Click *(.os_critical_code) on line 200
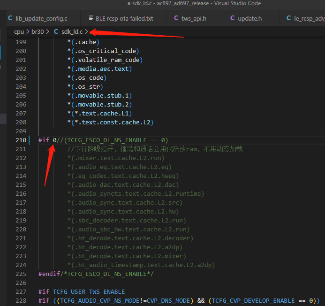 103,51
